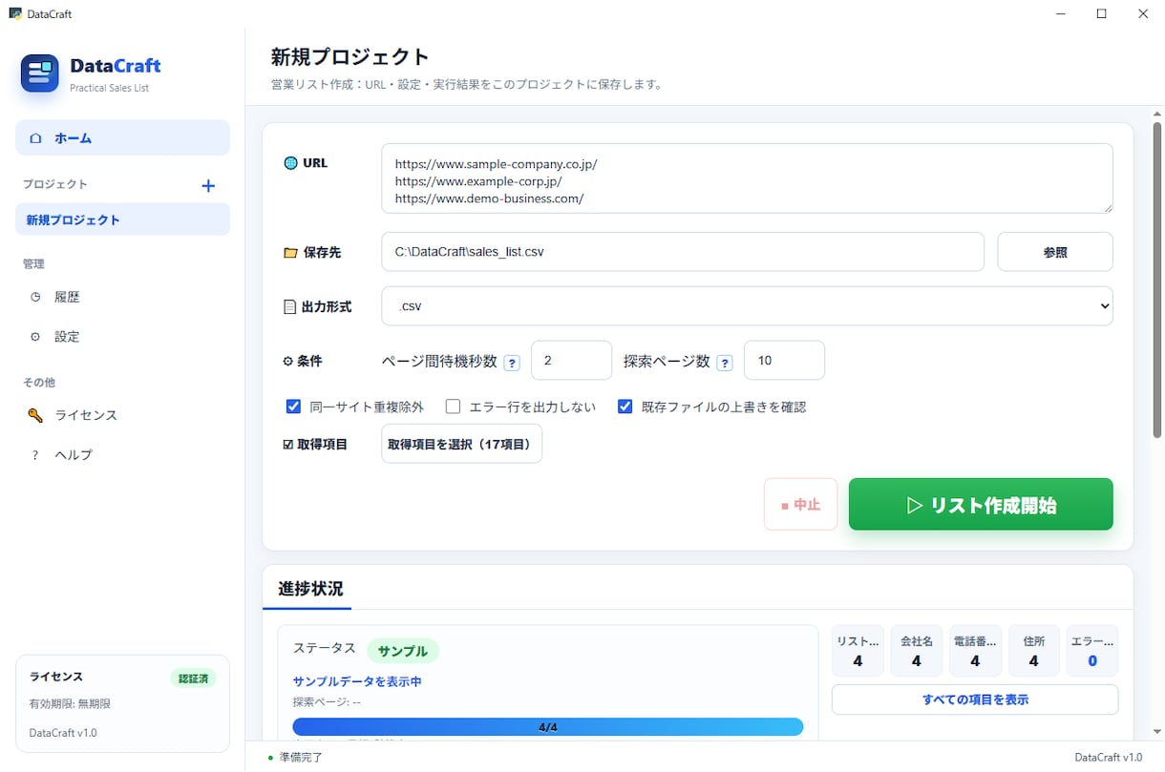Click 探索ページ: -- text
Image resolution: width=1165 pixels, height=772 pixels.
click(327, 701)
